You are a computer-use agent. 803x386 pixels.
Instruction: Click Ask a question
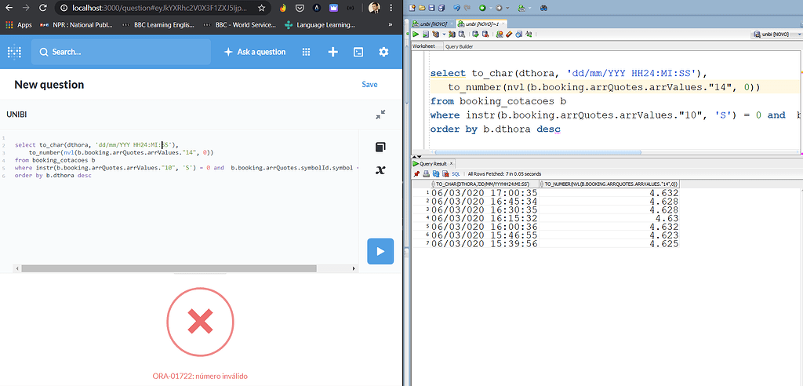pyautogui.click(x=255, y=52)
